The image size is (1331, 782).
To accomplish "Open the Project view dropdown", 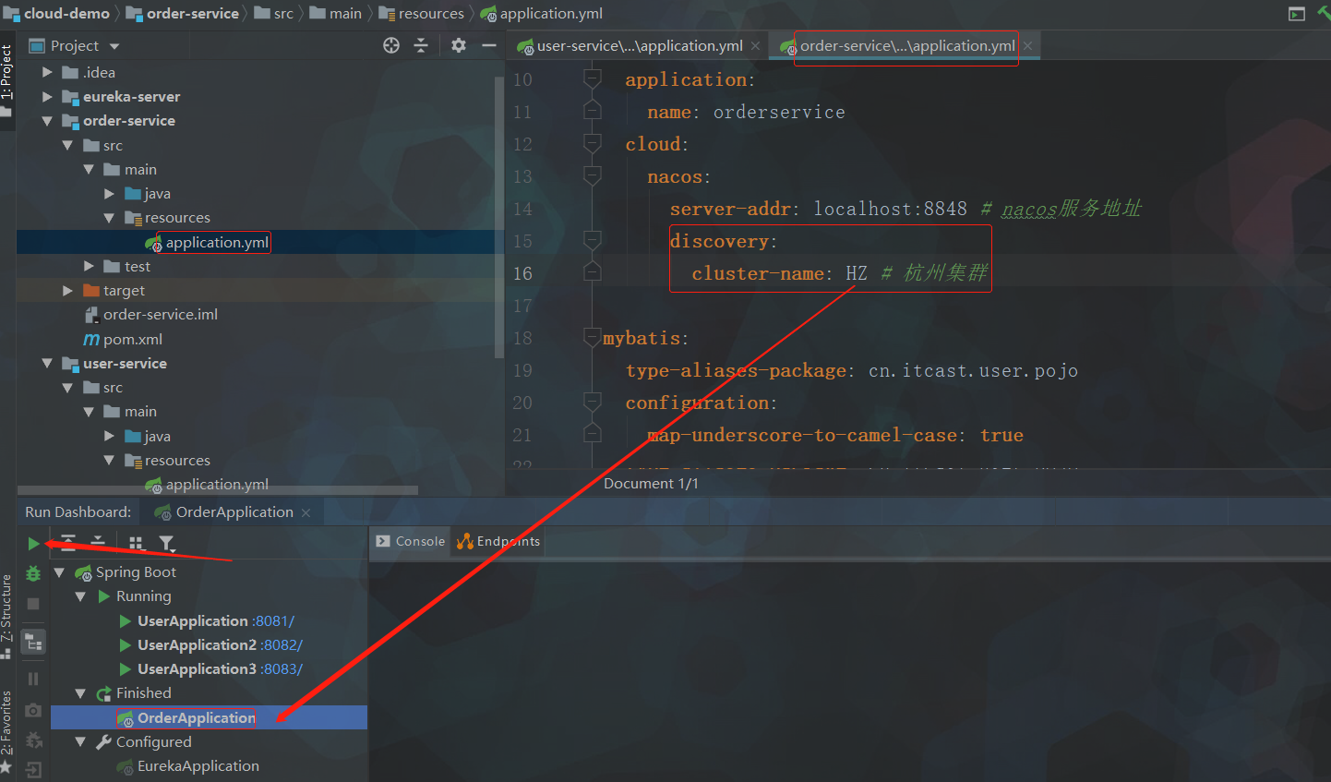I will point(114,46).
